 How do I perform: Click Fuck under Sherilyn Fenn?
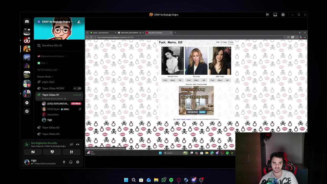click(x=165, y=80)
